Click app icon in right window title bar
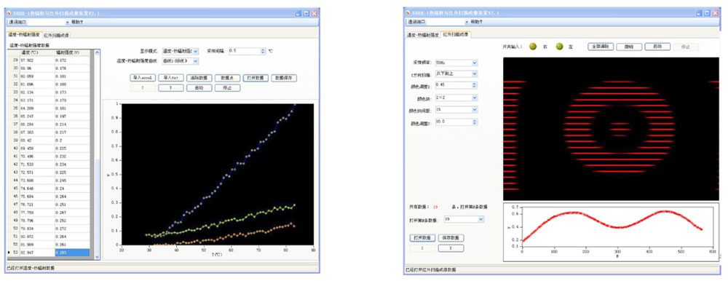The height and width of the screenshot is (281, 728). pyautogui.click(x=408, y=13)
